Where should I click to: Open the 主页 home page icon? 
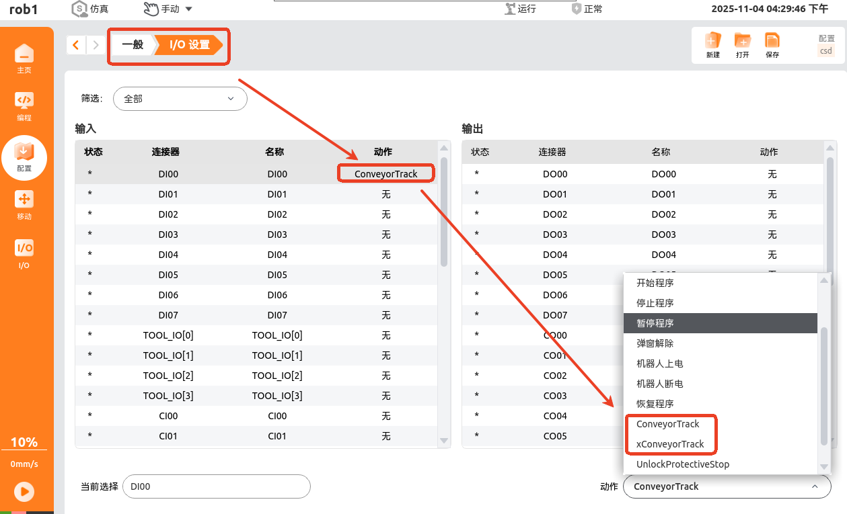point(24,57)
